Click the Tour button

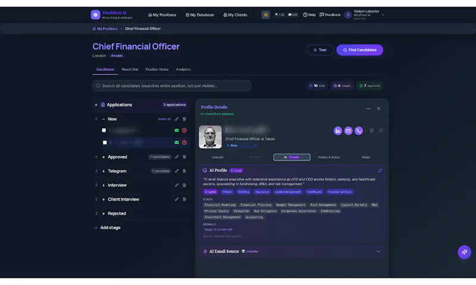[320, 50]
